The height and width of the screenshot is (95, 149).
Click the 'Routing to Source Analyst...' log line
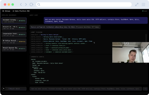45,35
